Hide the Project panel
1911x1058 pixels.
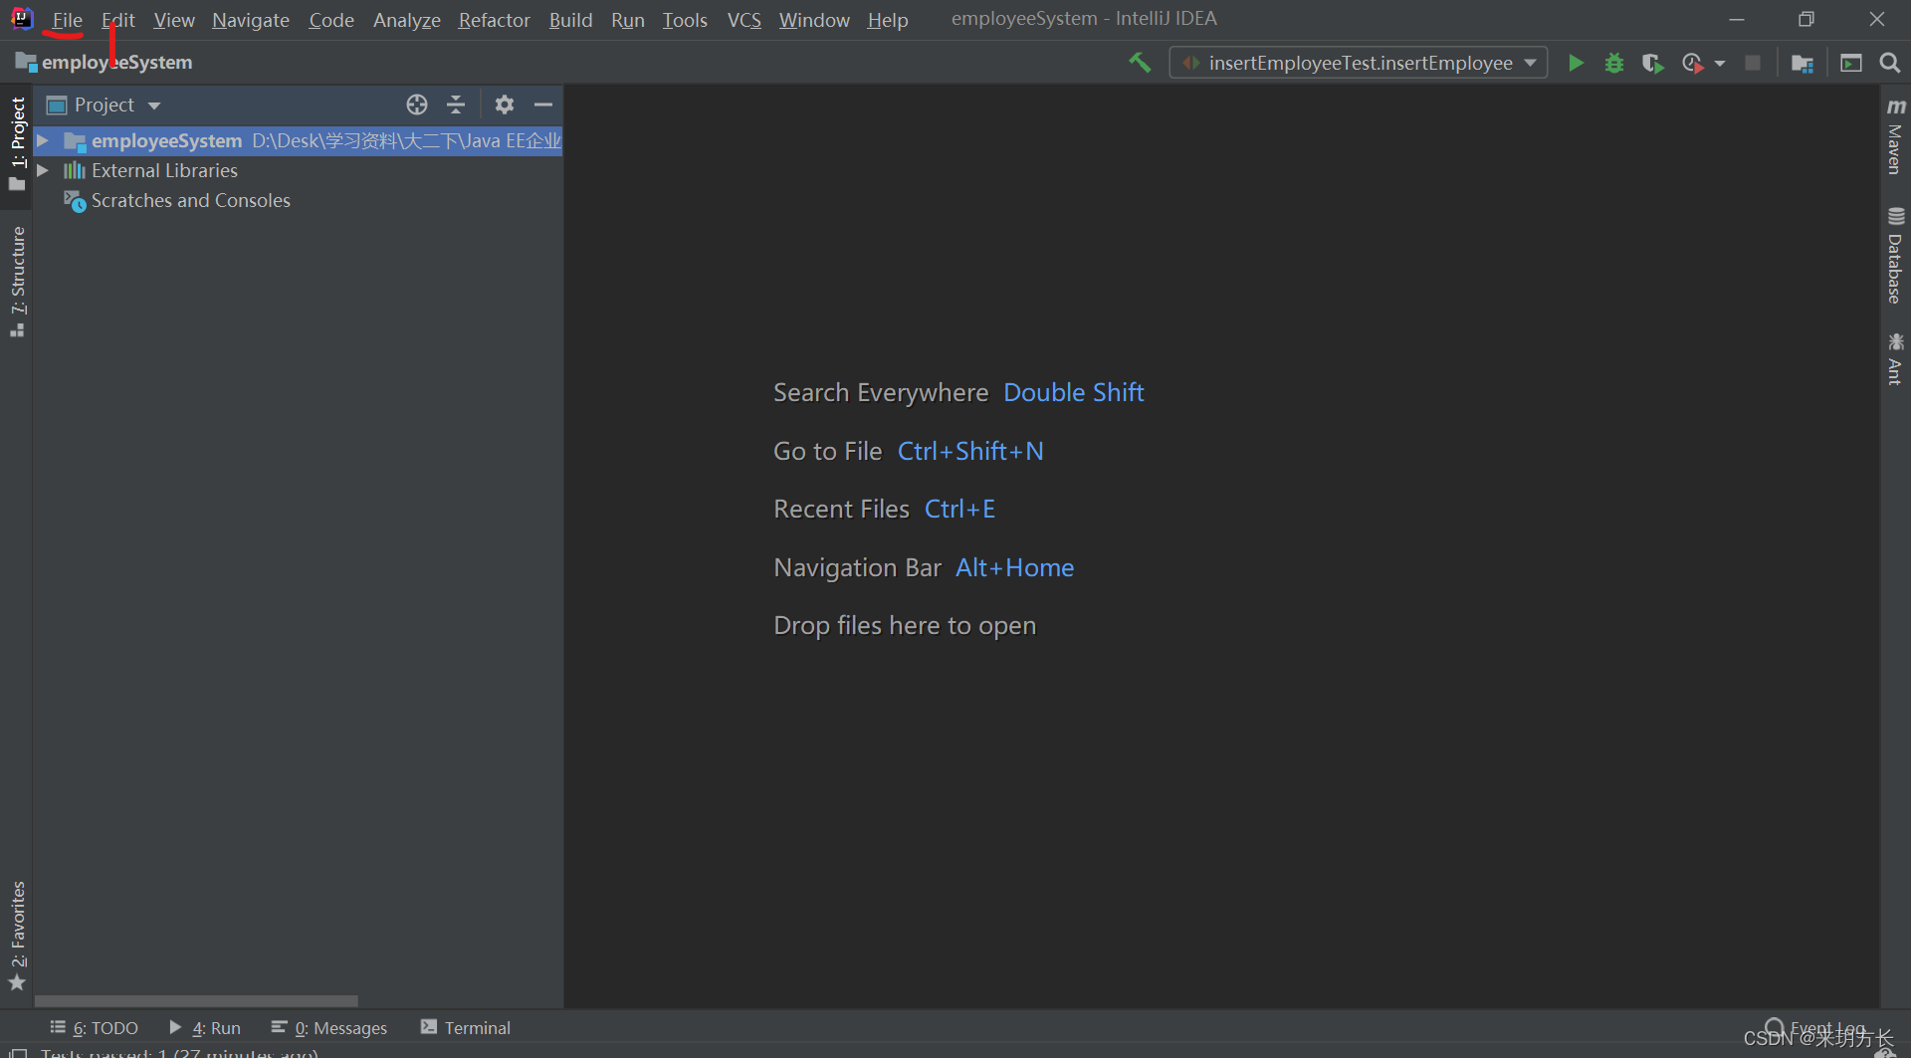543,105
